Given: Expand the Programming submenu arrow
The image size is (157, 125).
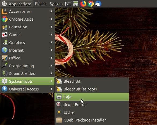Looking at the screenshot, I should coord(52,66).
